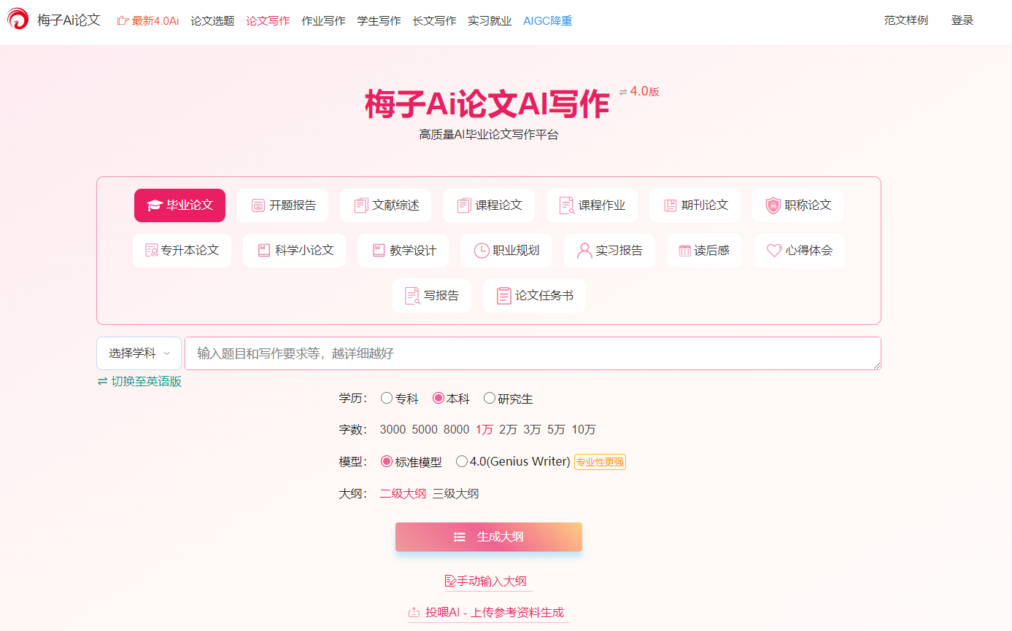Click the 开题报告 icon
1012x631 pixels.
click(258, 205)
